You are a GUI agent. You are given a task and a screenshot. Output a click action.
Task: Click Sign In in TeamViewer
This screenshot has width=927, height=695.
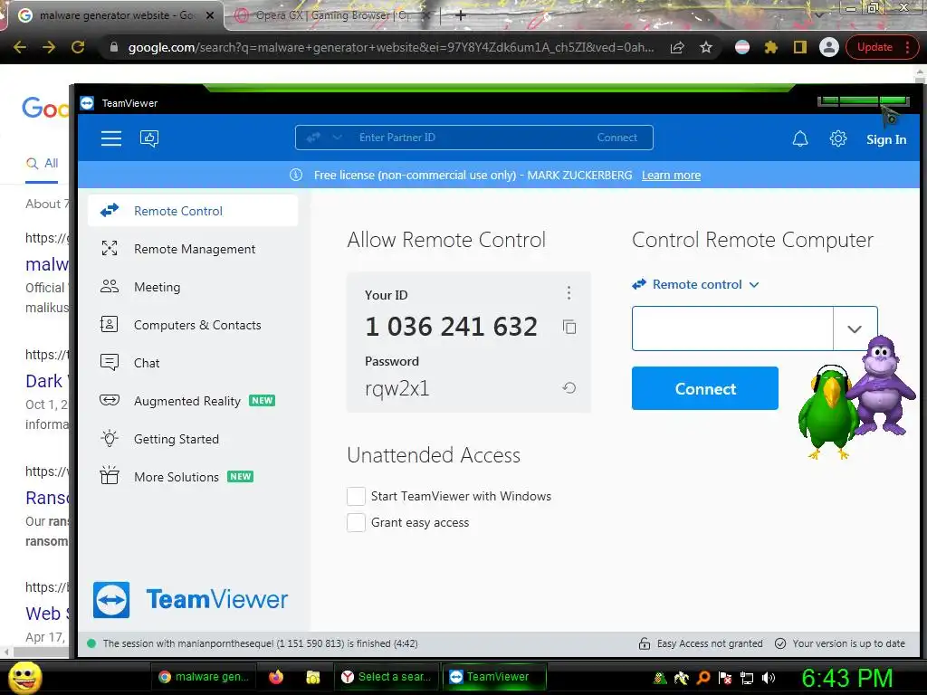point(885,139)
